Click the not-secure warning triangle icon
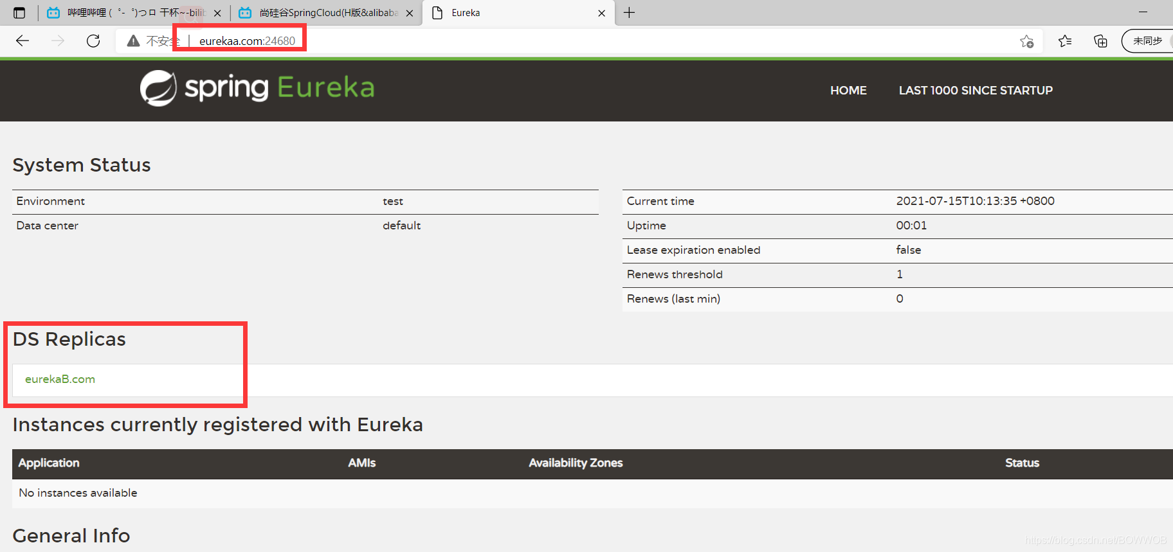This screenshot has height=552, width=1173. point(133,41)
